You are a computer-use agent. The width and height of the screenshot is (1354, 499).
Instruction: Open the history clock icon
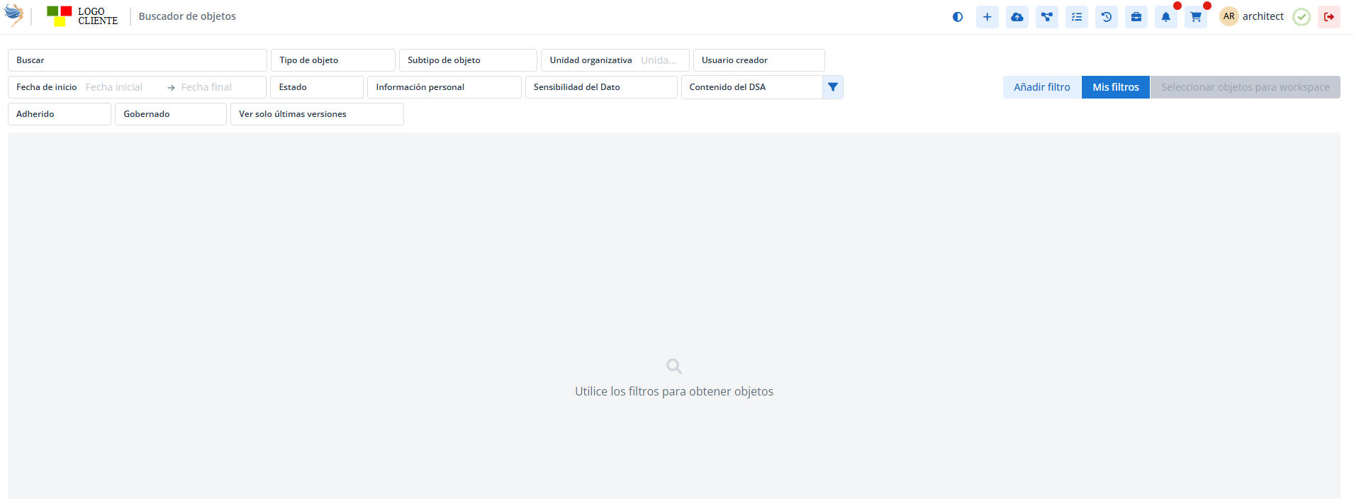pos(1106,17)
